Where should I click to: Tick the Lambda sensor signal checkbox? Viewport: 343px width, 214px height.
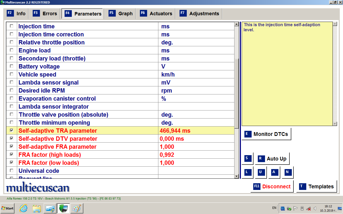tap(12, 82)
